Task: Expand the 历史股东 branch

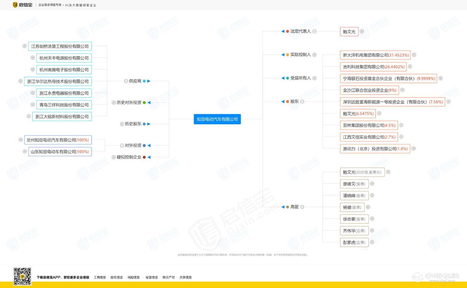Action: [x=122, y=124]
